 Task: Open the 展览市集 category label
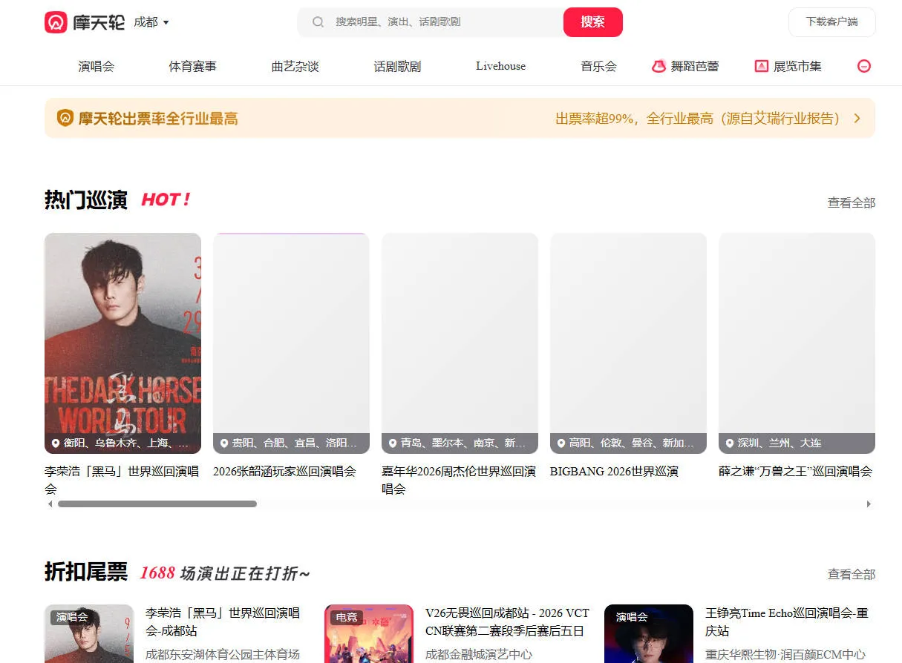tap(797, 66)
